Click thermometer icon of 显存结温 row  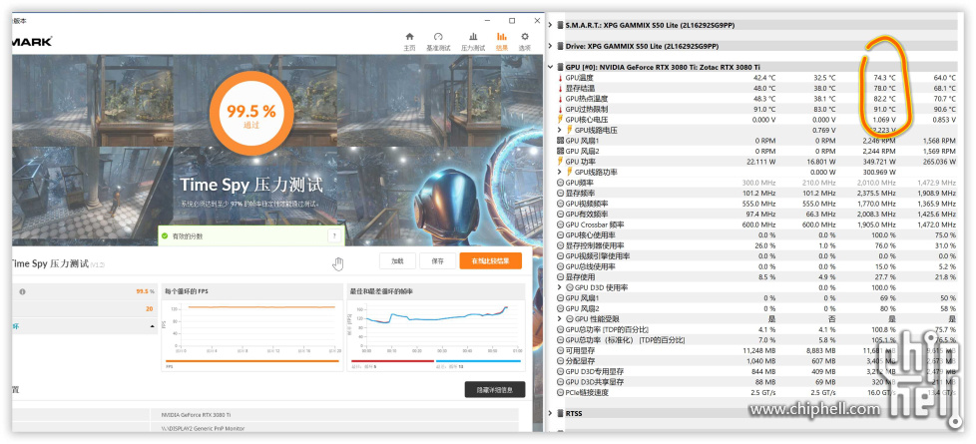(560, 89)
